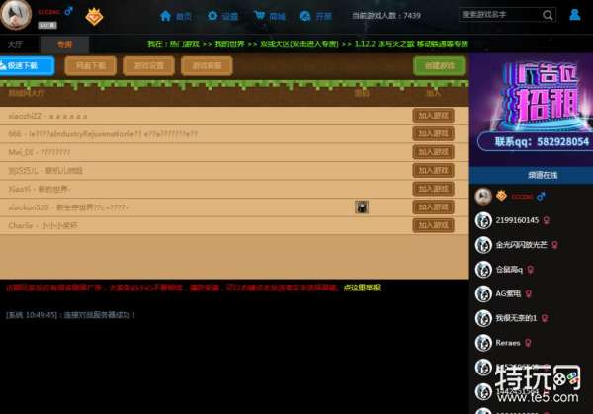Screen dimensions: 593x414
Task: Click the 极速下载 fast download button
Action: click(26, 65)
